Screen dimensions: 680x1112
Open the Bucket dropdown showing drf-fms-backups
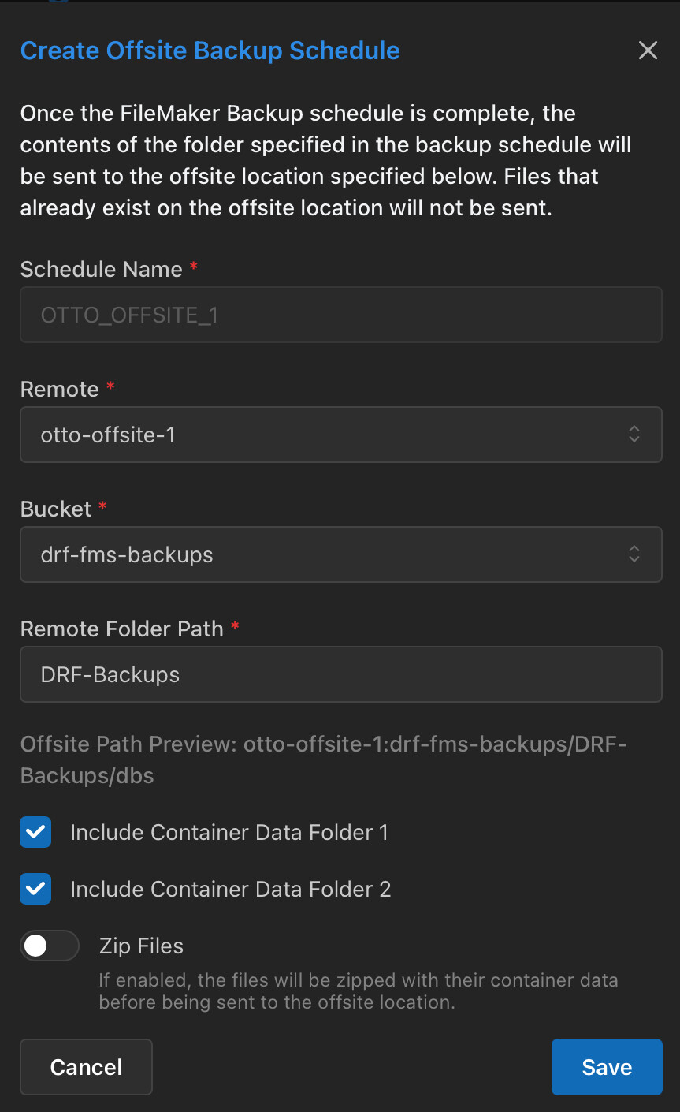click(340, 554)
